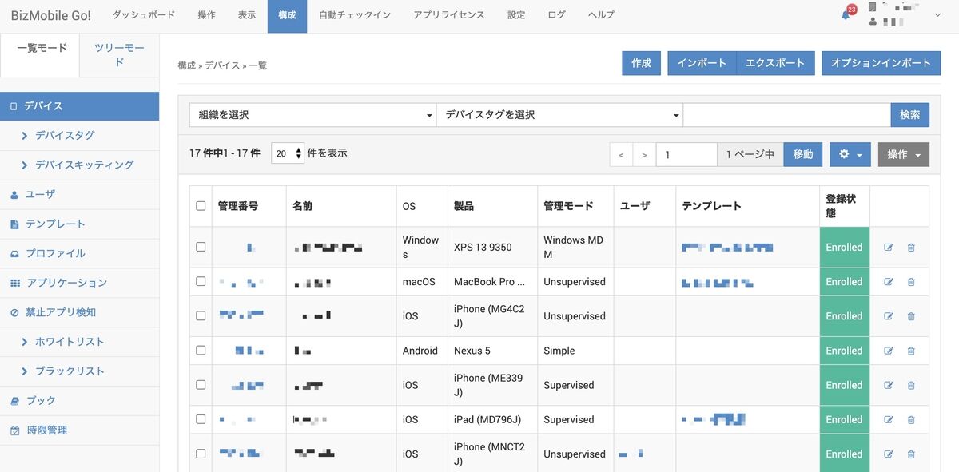Delete the MacBook Pro device row
The image size is (959, 472).
click(x=911, y=282)
